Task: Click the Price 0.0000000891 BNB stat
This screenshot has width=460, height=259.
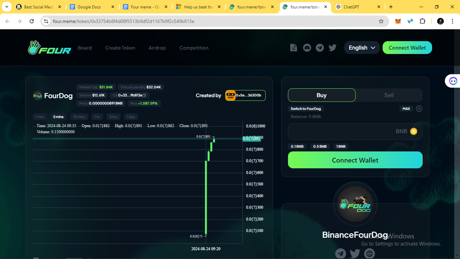Action: (101, 103)
